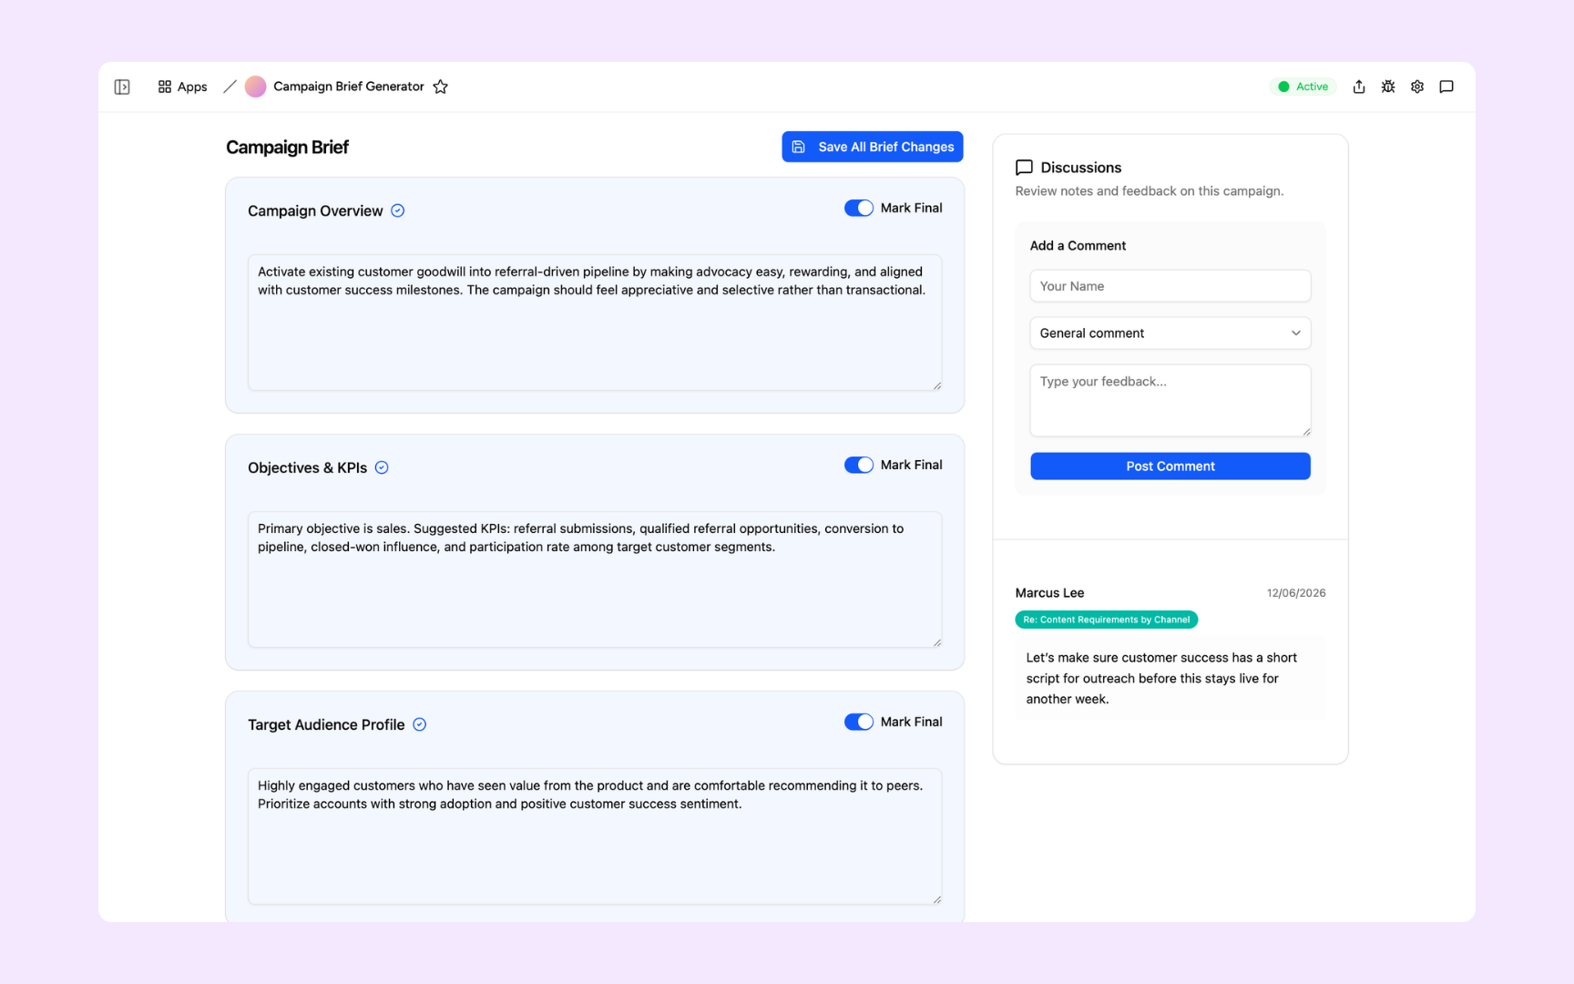The width and height of the screenshot is (1574, 984).
Task: Click the Re: Content Requirements by Channel tag
Action: [x=1107, y=620]
